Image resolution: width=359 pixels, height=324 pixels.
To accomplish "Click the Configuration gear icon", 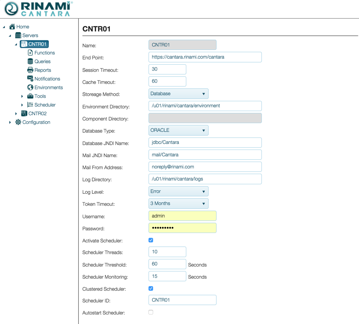I will click(x=18, y=122).
